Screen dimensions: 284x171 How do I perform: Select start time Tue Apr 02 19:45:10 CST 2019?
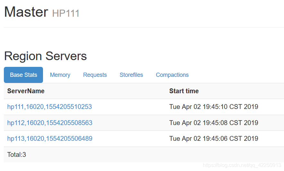(214, 107)
